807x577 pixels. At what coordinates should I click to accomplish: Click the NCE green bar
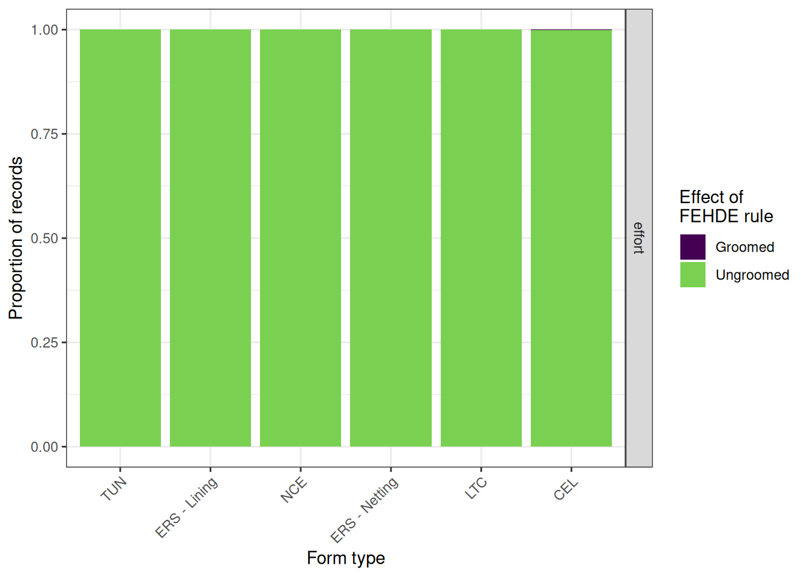pyautogui.click(x=300, y=238)
